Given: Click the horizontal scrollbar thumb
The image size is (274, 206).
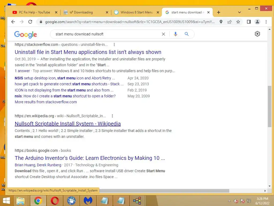Looking at the screenshot, I should (164, 191).
